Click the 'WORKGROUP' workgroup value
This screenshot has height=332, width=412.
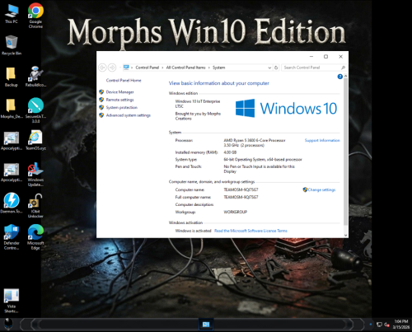click(236, 212)
